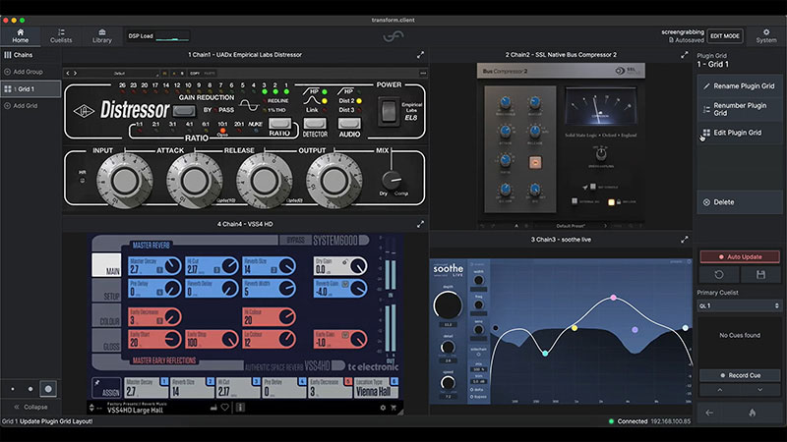Toggle EDIT MODE button
The width and height of the screenshot is (787, 442).
coord(725,36)
